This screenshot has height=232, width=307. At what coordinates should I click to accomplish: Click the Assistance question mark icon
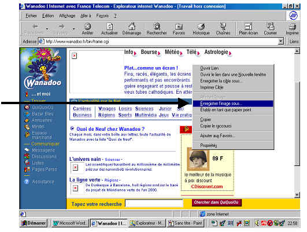tap(27, 182)
